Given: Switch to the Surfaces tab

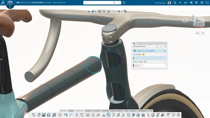Looking at the screenshot, I should [97, 111].
